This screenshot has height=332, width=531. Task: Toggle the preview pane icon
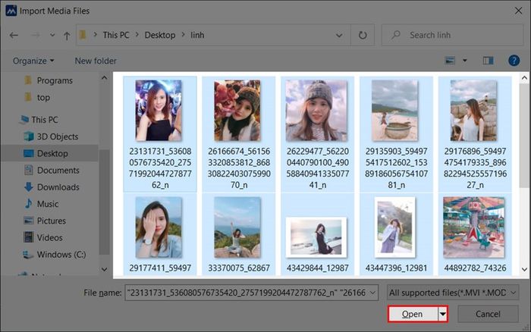point(488,61)
